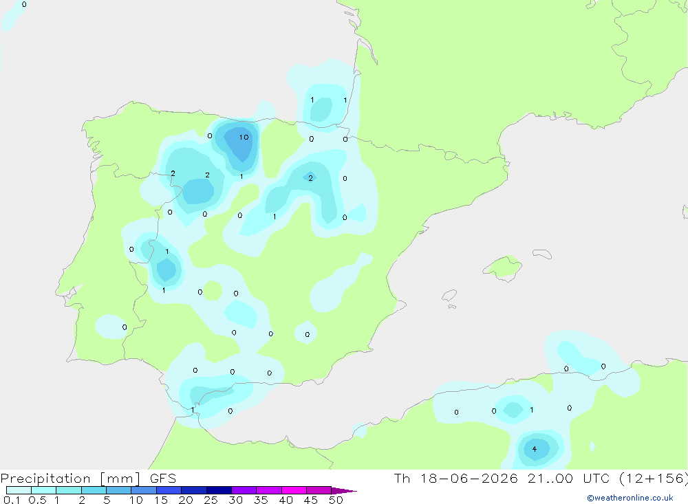688x504 pixels.
Task: Click the legend label '45'
Action: [311, 500]
